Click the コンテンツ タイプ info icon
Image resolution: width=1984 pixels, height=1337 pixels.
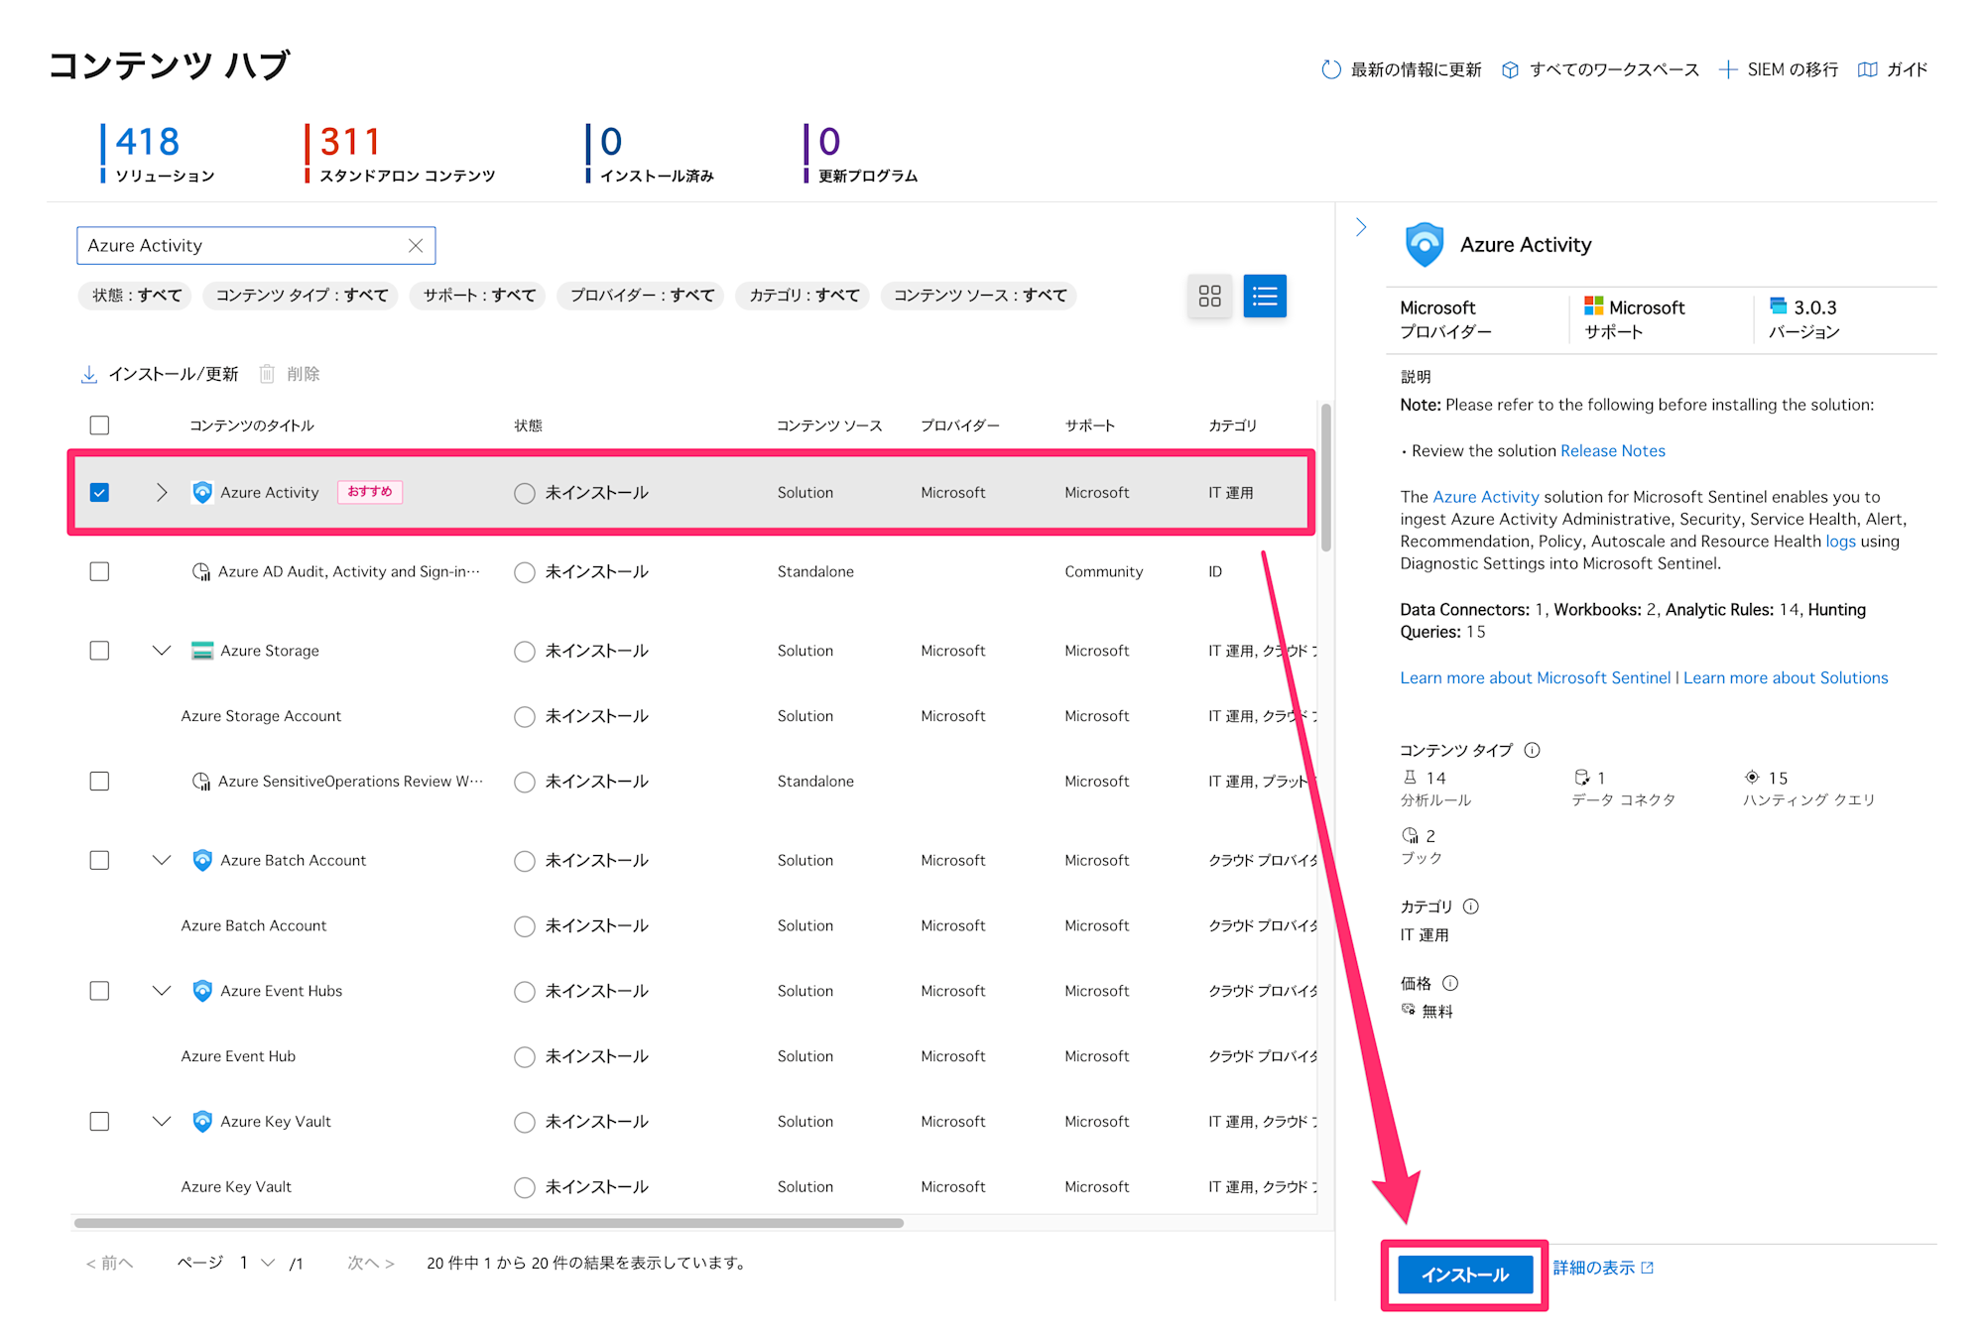[x=1532, y=750]
